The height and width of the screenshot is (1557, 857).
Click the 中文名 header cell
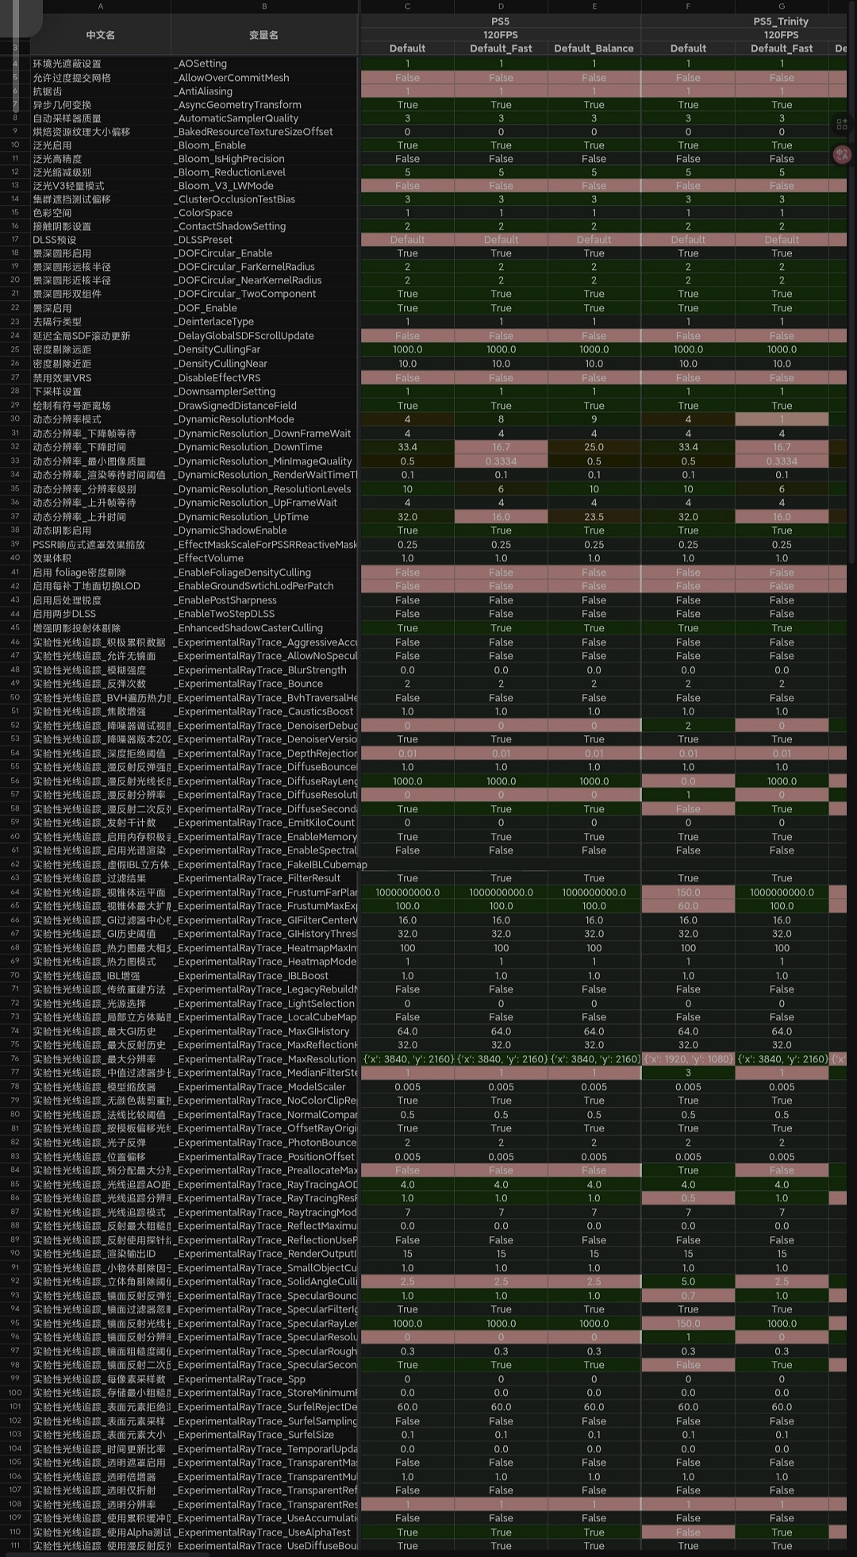pos(100,35)
